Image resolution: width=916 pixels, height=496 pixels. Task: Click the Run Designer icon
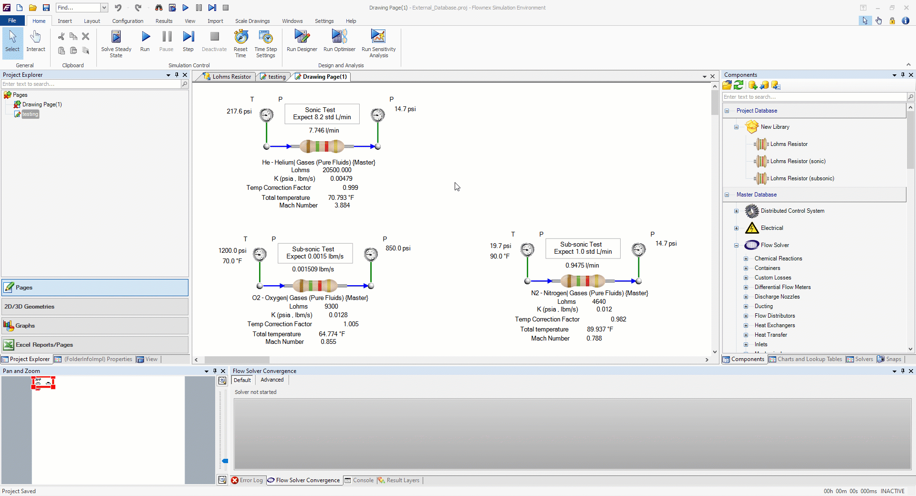302,37
